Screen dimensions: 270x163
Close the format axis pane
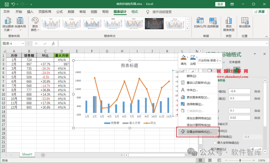[x=264, y=54]
